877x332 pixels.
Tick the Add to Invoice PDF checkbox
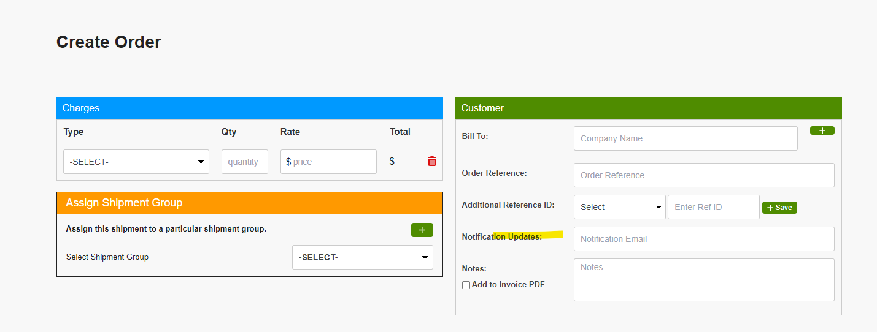[x=466, y=285]
